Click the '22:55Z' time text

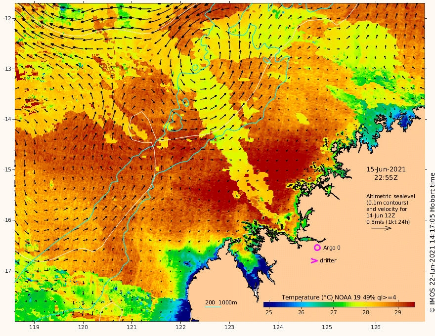tap(386, 178)
